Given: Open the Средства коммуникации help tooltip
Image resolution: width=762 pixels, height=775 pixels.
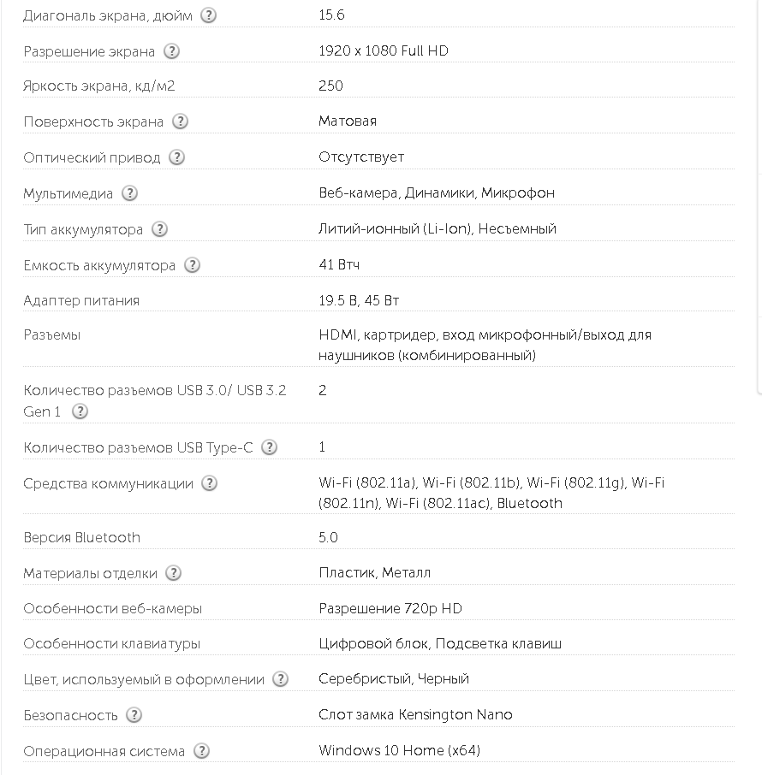Looking at the screenshot, I should [209, 483].
